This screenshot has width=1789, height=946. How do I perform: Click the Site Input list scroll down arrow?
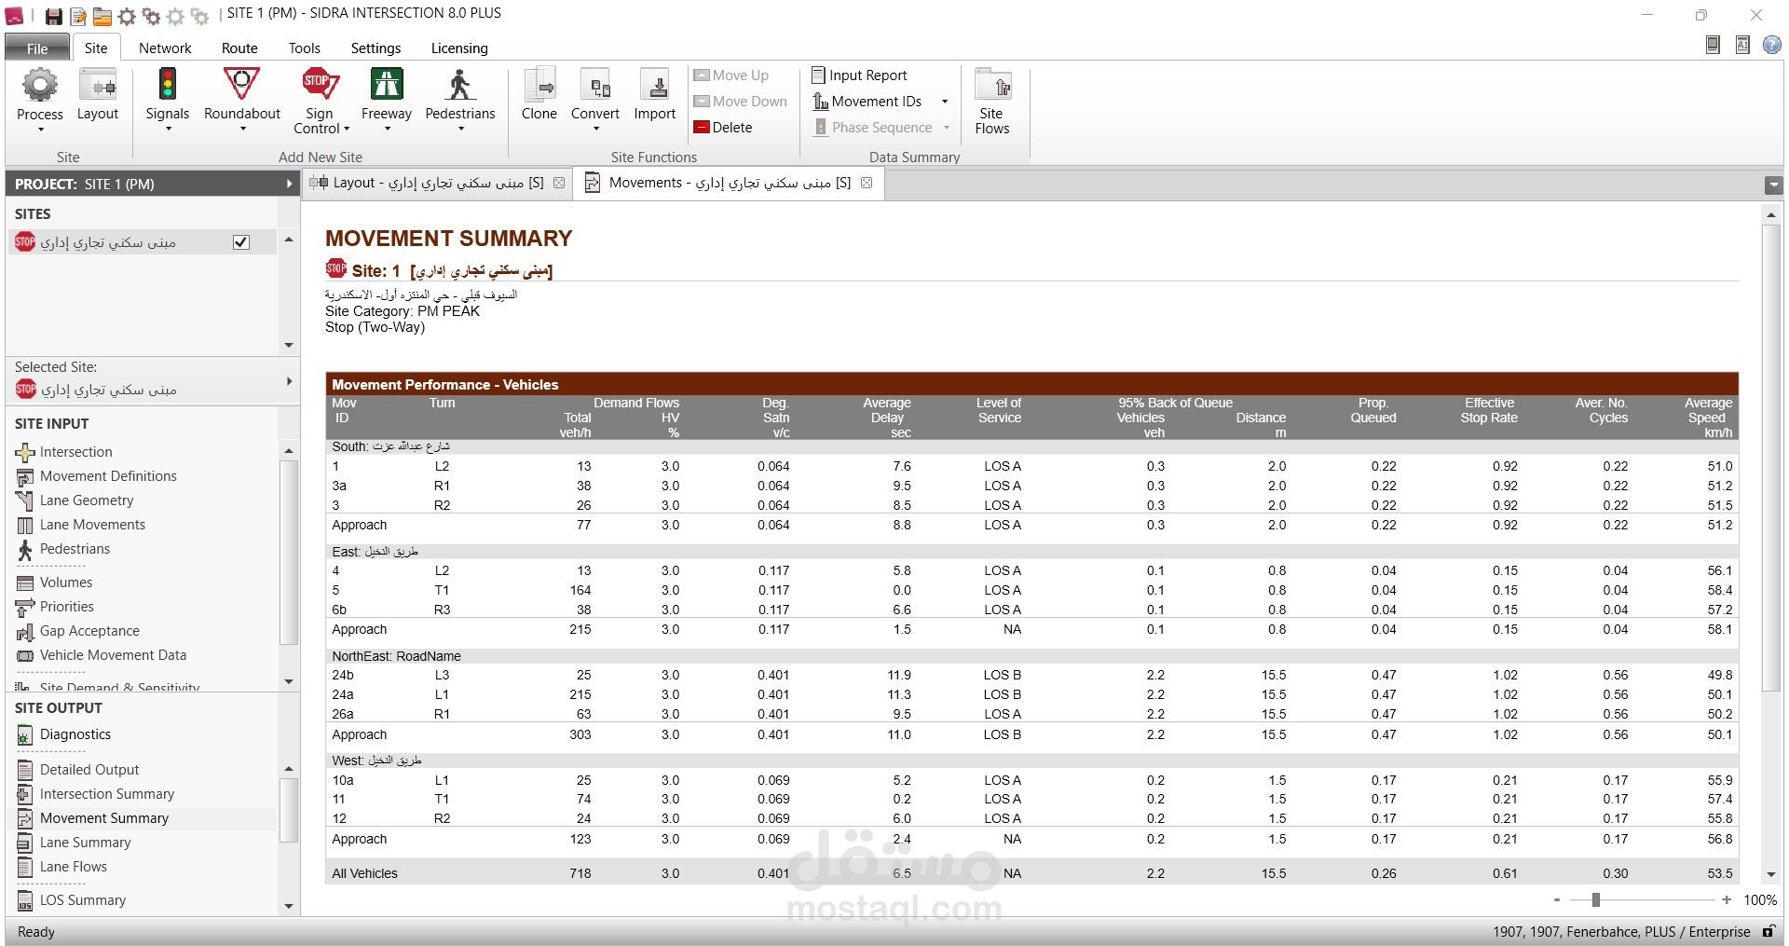289,681
